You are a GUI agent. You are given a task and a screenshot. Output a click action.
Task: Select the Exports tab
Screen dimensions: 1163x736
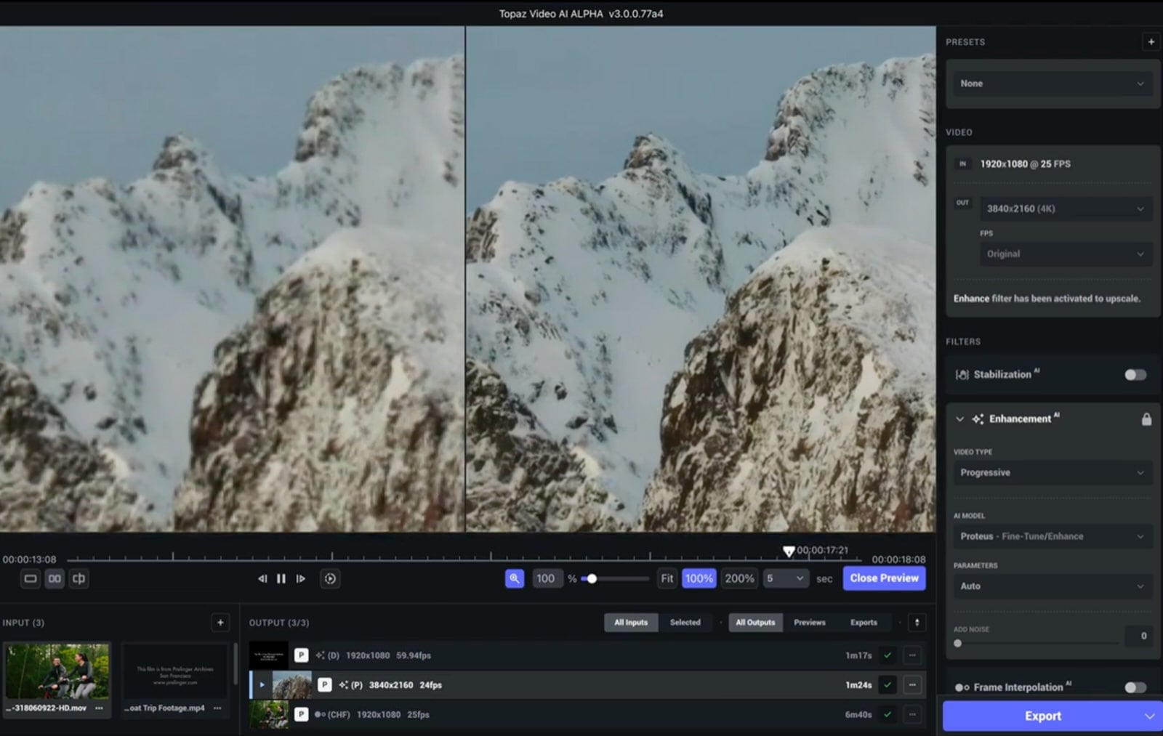(864, 623)
